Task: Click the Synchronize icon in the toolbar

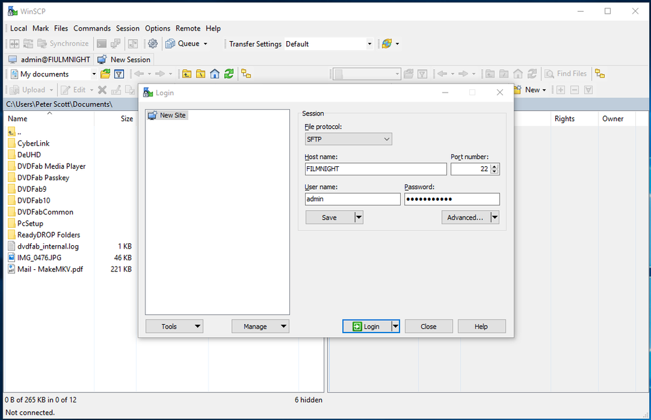Action: (x=49, y=43)
